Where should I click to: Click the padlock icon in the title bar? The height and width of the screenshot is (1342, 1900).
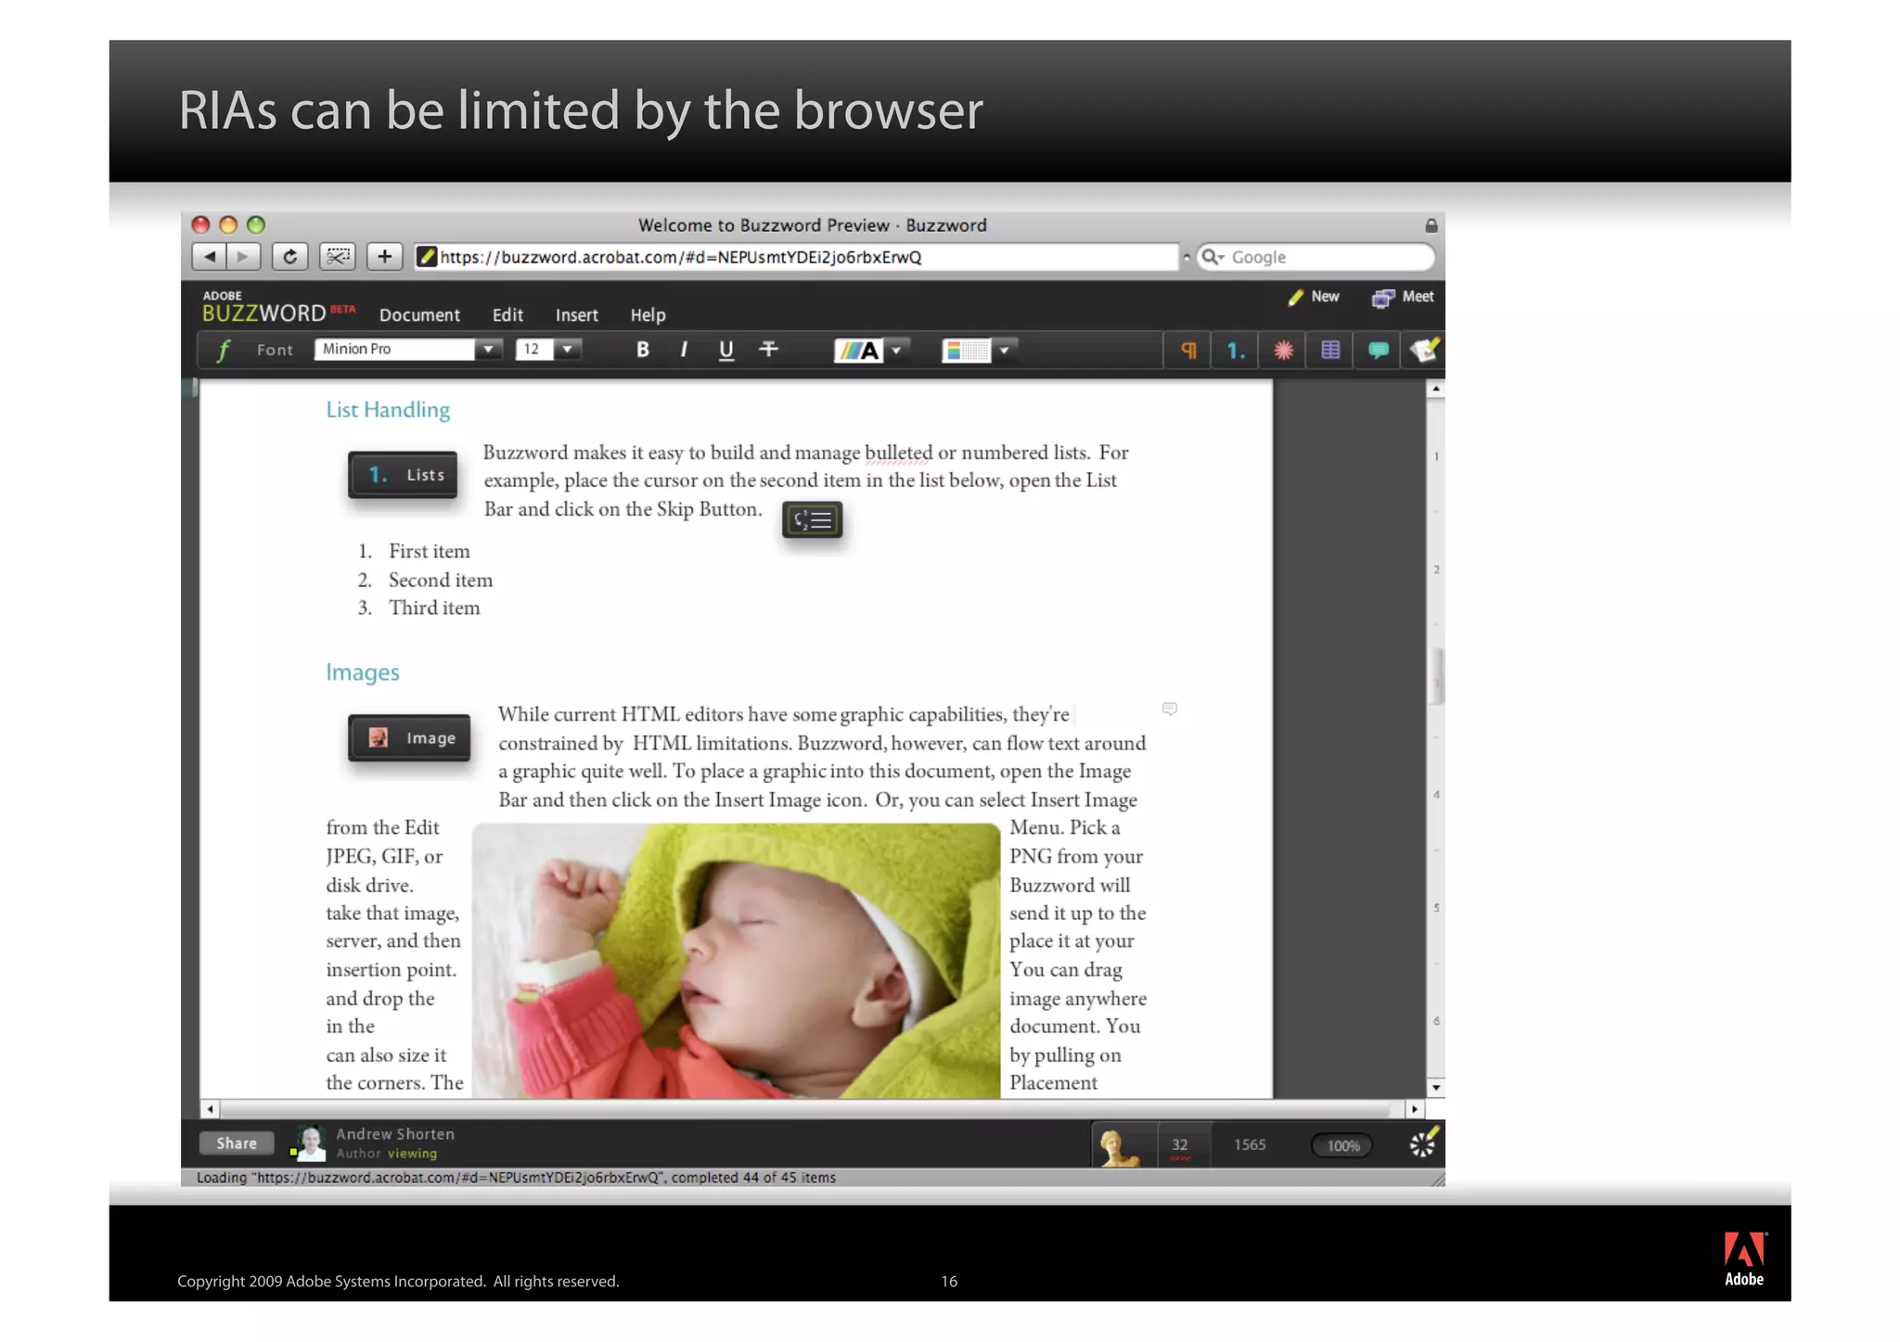(1431, 225)
